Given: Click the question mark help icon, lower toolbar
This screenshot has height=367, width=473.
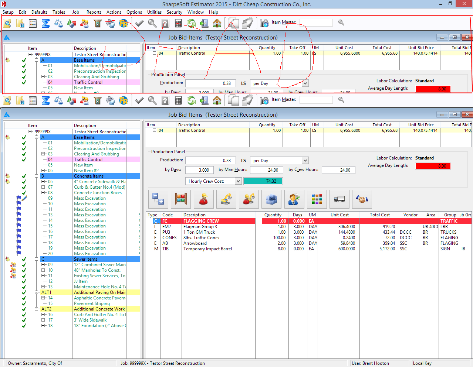Looking at the screenshot, I should coord(165,100).
